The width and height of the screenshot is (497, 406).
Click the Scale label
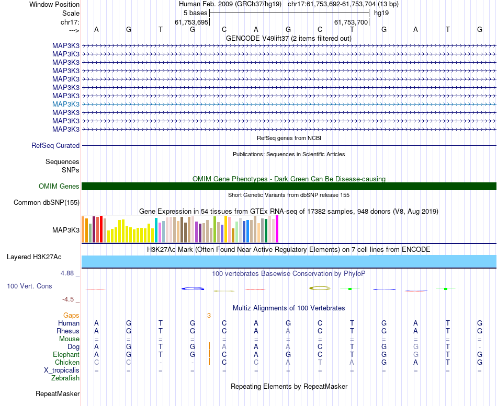pyautogui.click(x=71, y=13)
